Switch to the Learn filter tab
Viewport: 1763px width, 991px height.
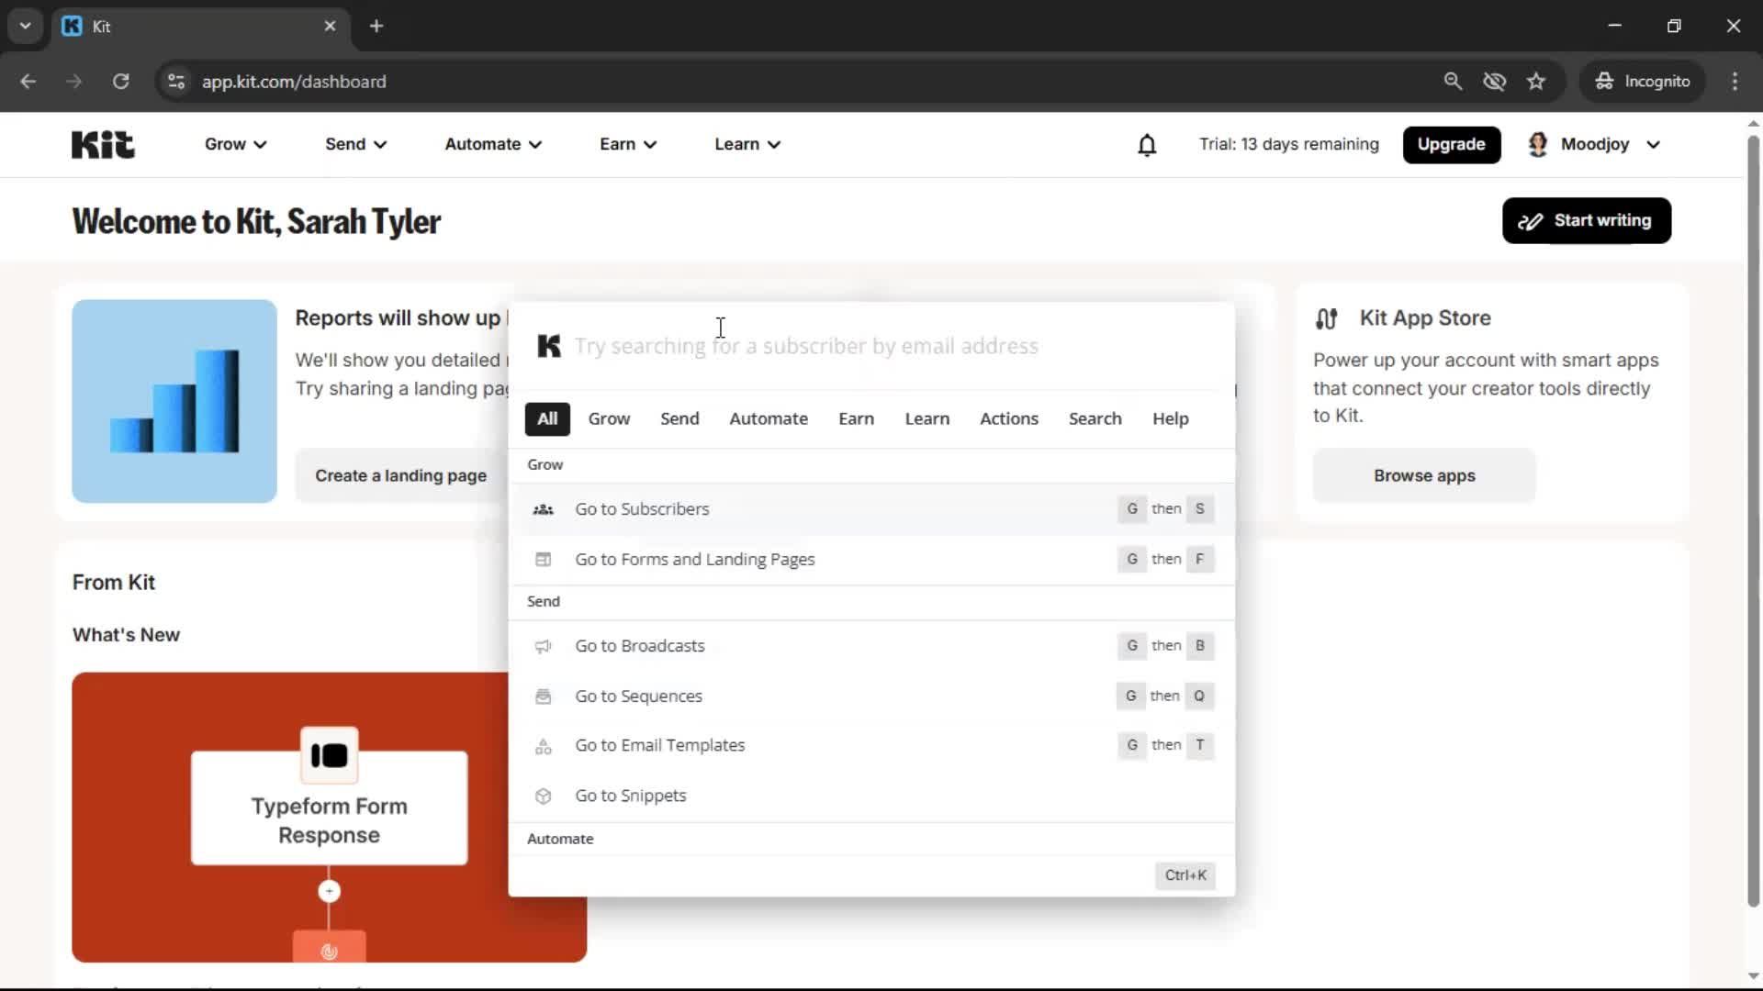click(926, 418)
